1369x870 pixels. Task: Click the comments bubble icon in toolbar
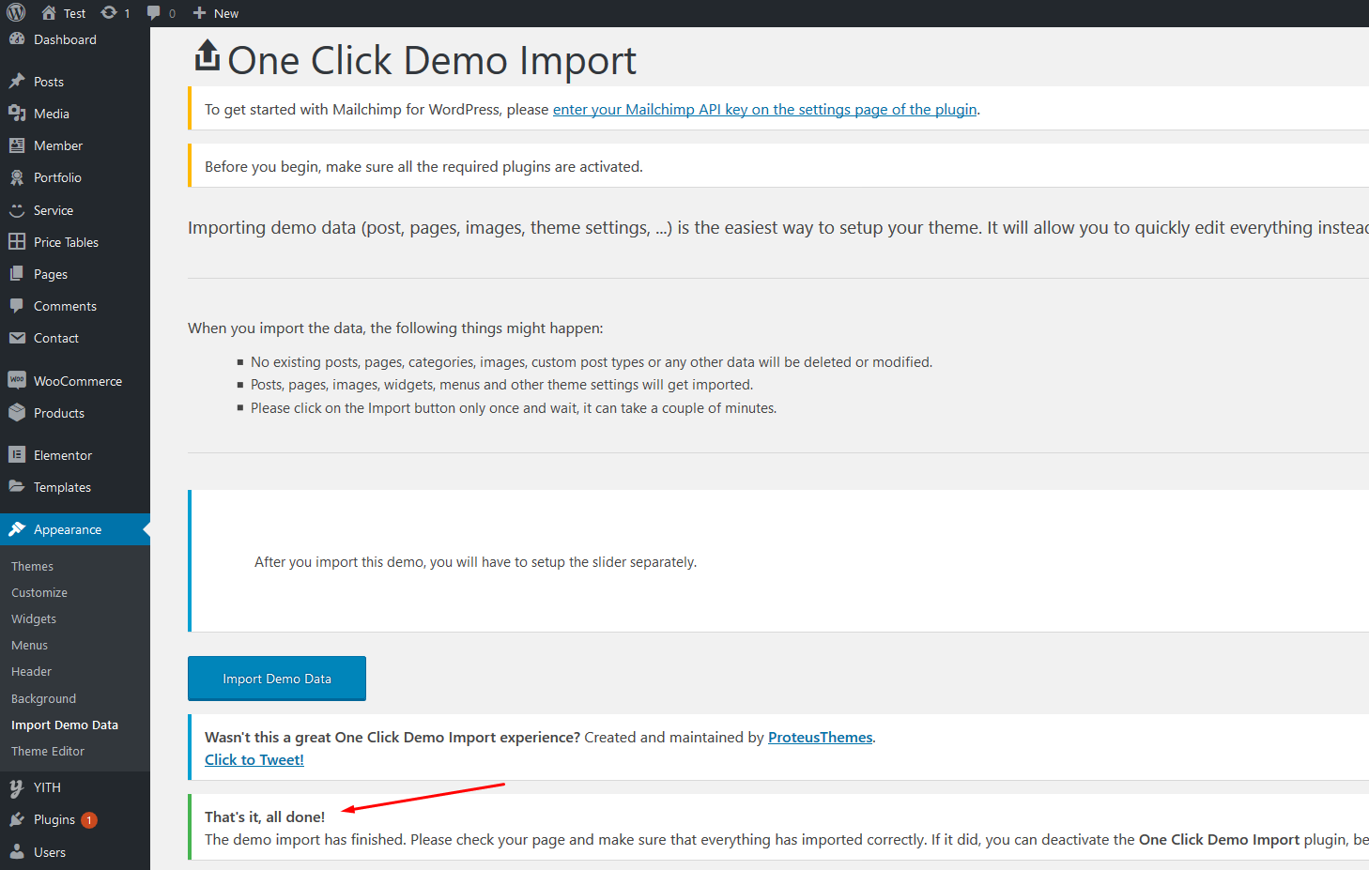(154, 13)
